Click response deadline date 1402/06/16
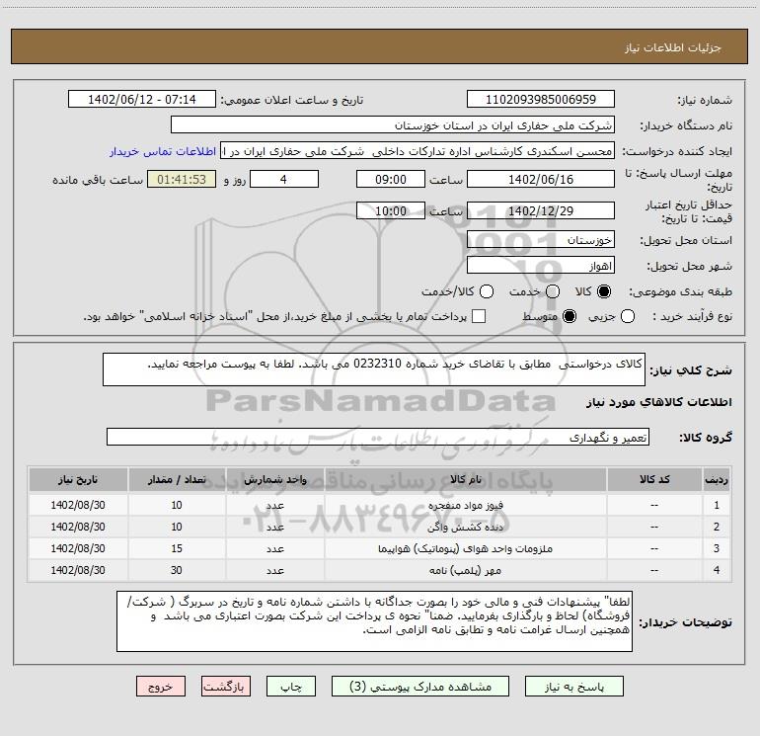Image resolution: width=760 pixels, height=736 pixels. (541, 179)
